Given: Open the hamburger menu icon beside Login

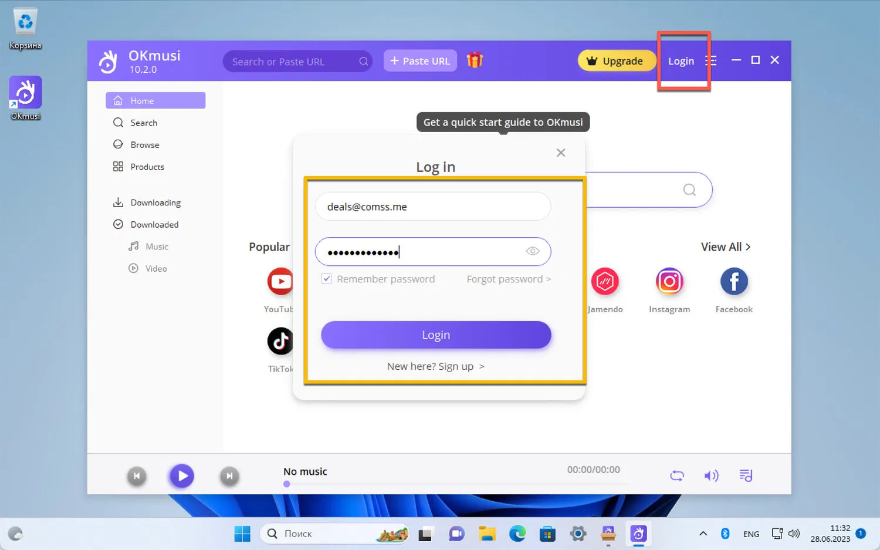Looking at the screenshot, I should (712, 60).
